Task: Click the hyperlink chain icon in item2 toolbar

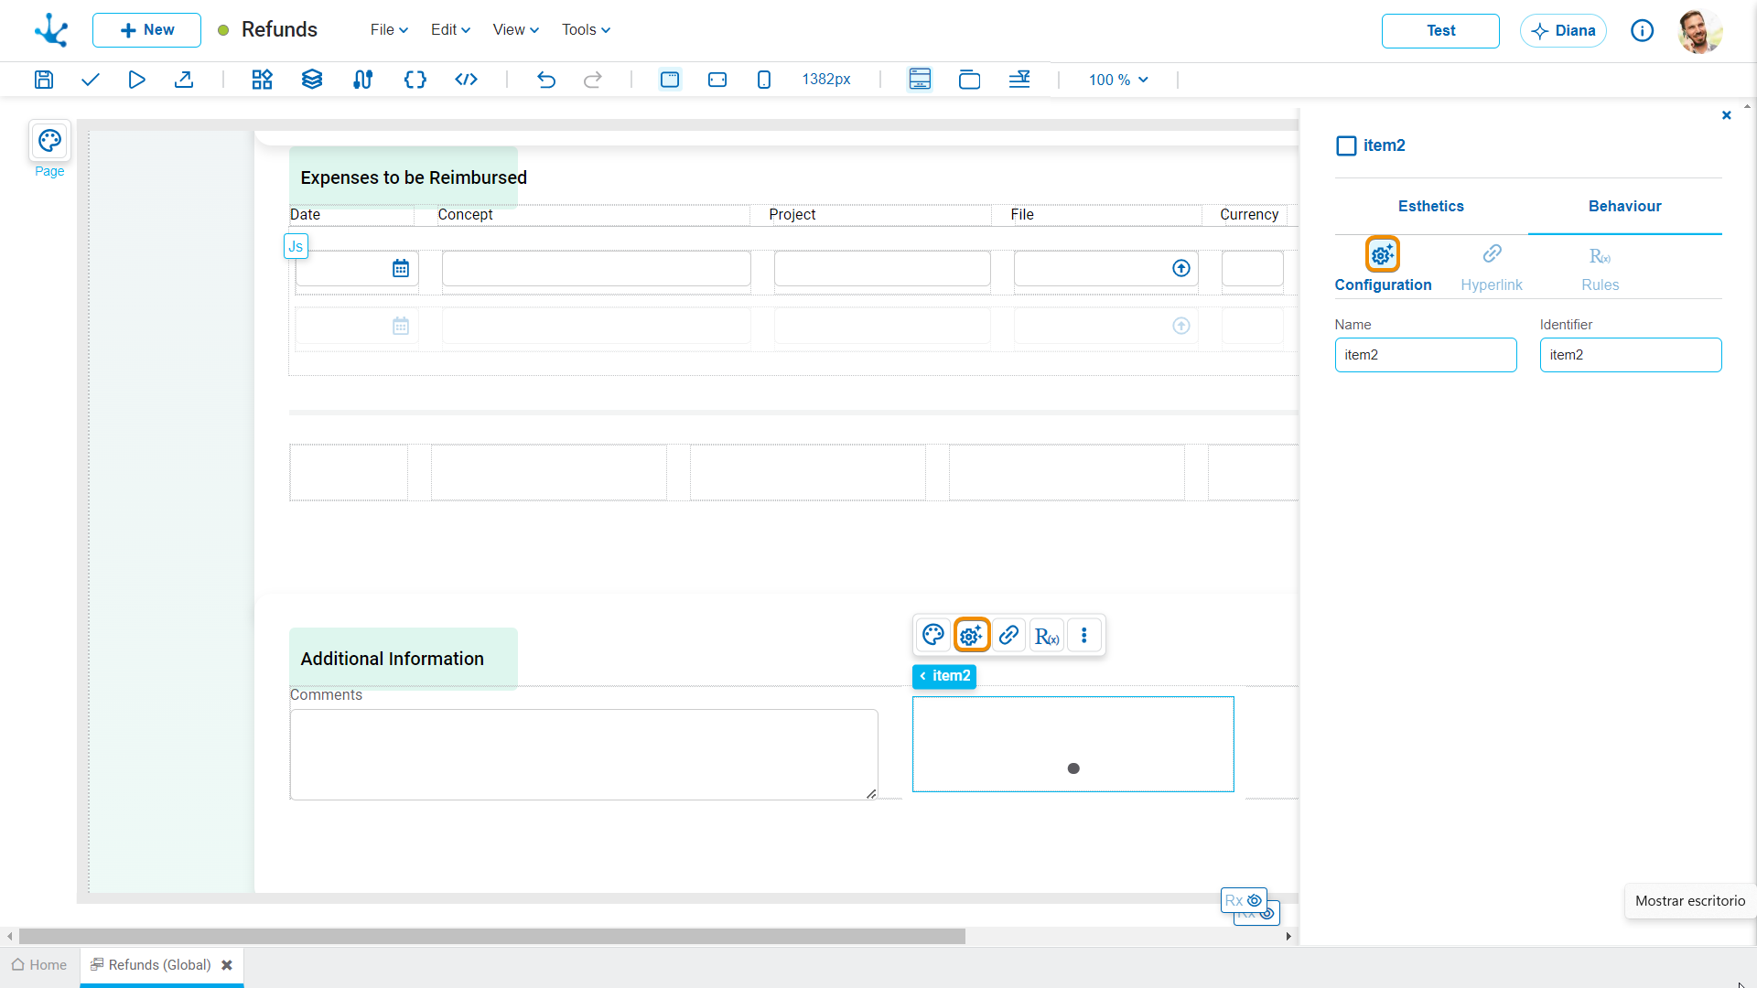Action: pyautogui.click(x=1009, y=635)
